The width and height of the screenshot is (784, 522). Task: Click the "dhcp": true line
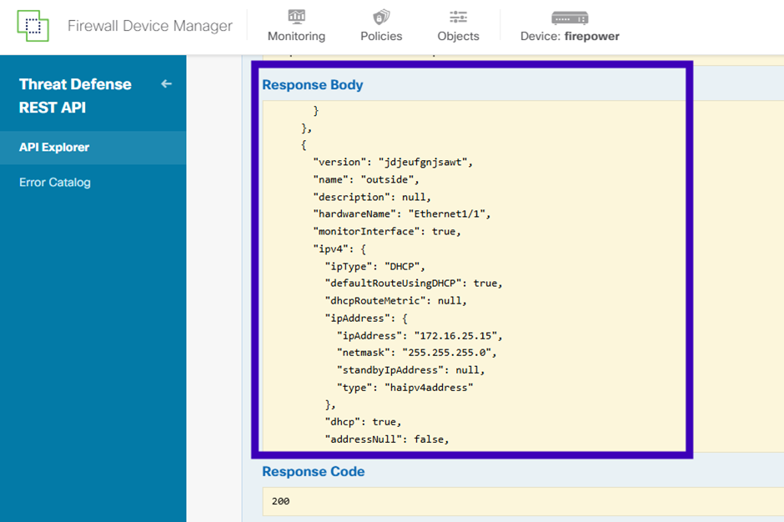click(x=363, y=422)
